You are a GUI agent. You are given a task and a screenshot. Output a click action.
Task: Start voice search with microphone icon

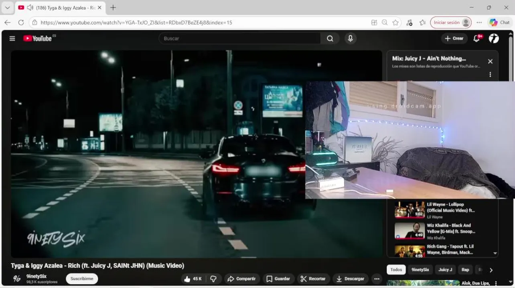click(350, 38)
